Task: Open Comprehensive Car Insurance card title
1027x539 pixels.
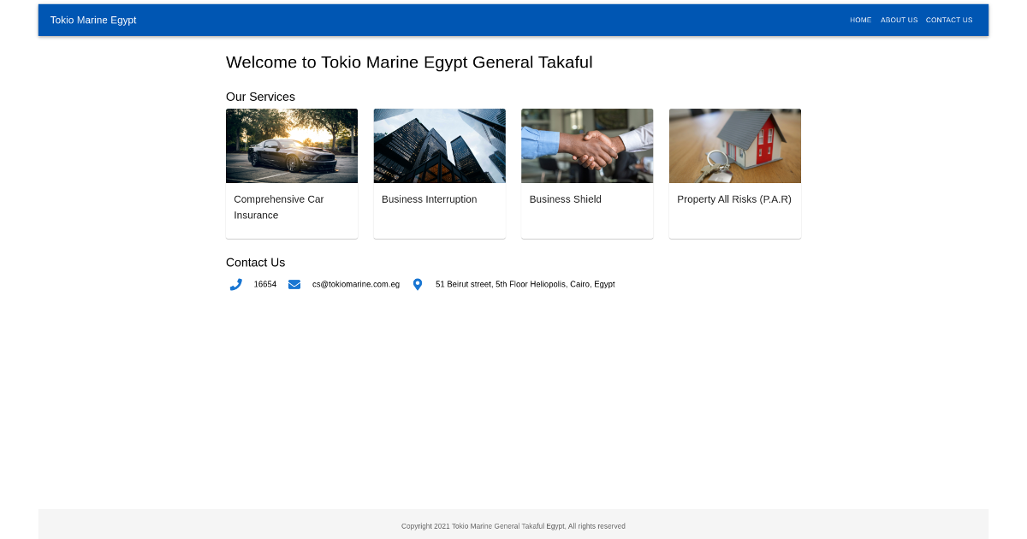Action: click(279, 207)
